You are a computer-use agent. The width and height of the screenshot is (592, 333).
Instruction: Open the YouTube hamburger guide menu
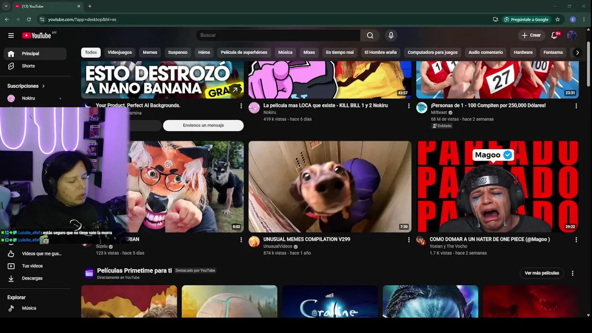click(x=11, y=36)
